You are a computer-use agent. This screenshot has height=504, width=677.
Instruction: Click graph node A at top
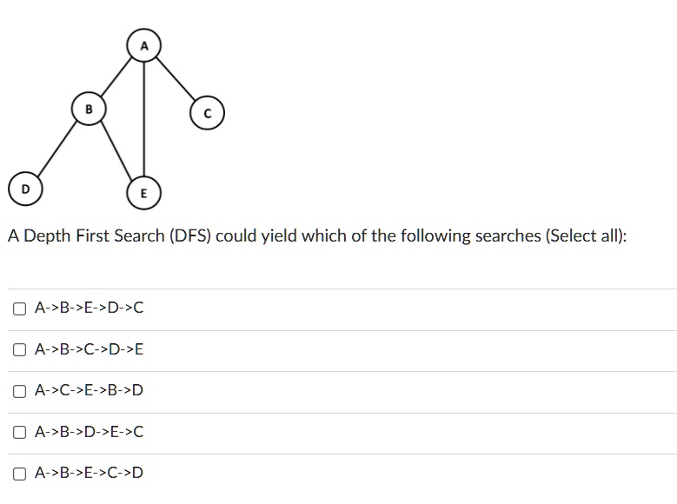[x=143, y=45]
